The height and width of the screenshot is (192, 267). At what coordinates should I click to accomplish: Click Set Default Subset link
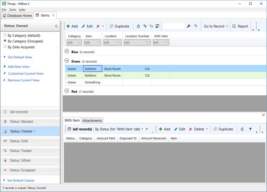coord(21,180)
